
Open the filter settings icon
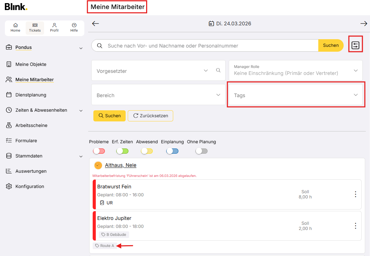tap(355, 45)
